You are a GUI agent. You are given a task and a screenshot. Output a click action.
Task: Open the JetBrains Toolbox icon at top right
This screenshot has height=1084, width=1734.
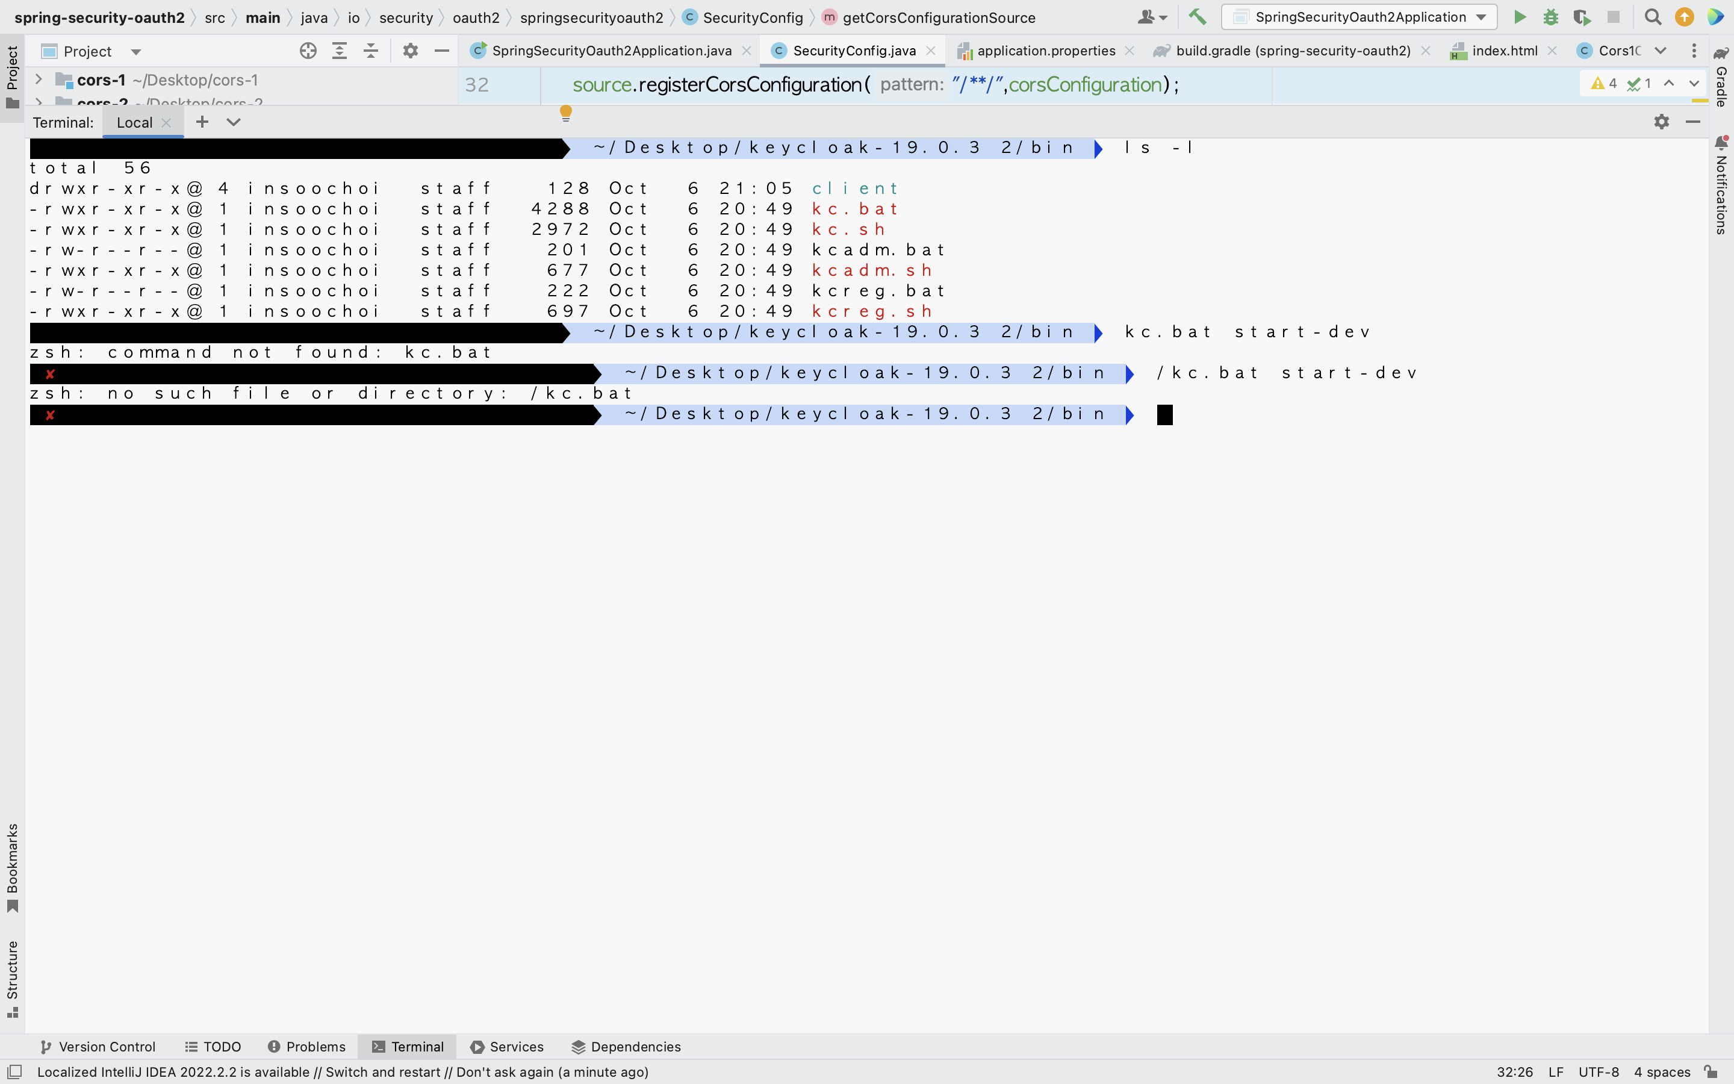(1715, 17)
